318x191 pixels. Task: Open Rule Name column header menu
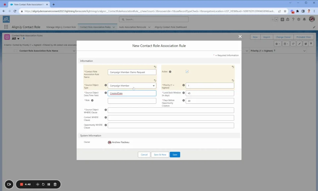74,51
